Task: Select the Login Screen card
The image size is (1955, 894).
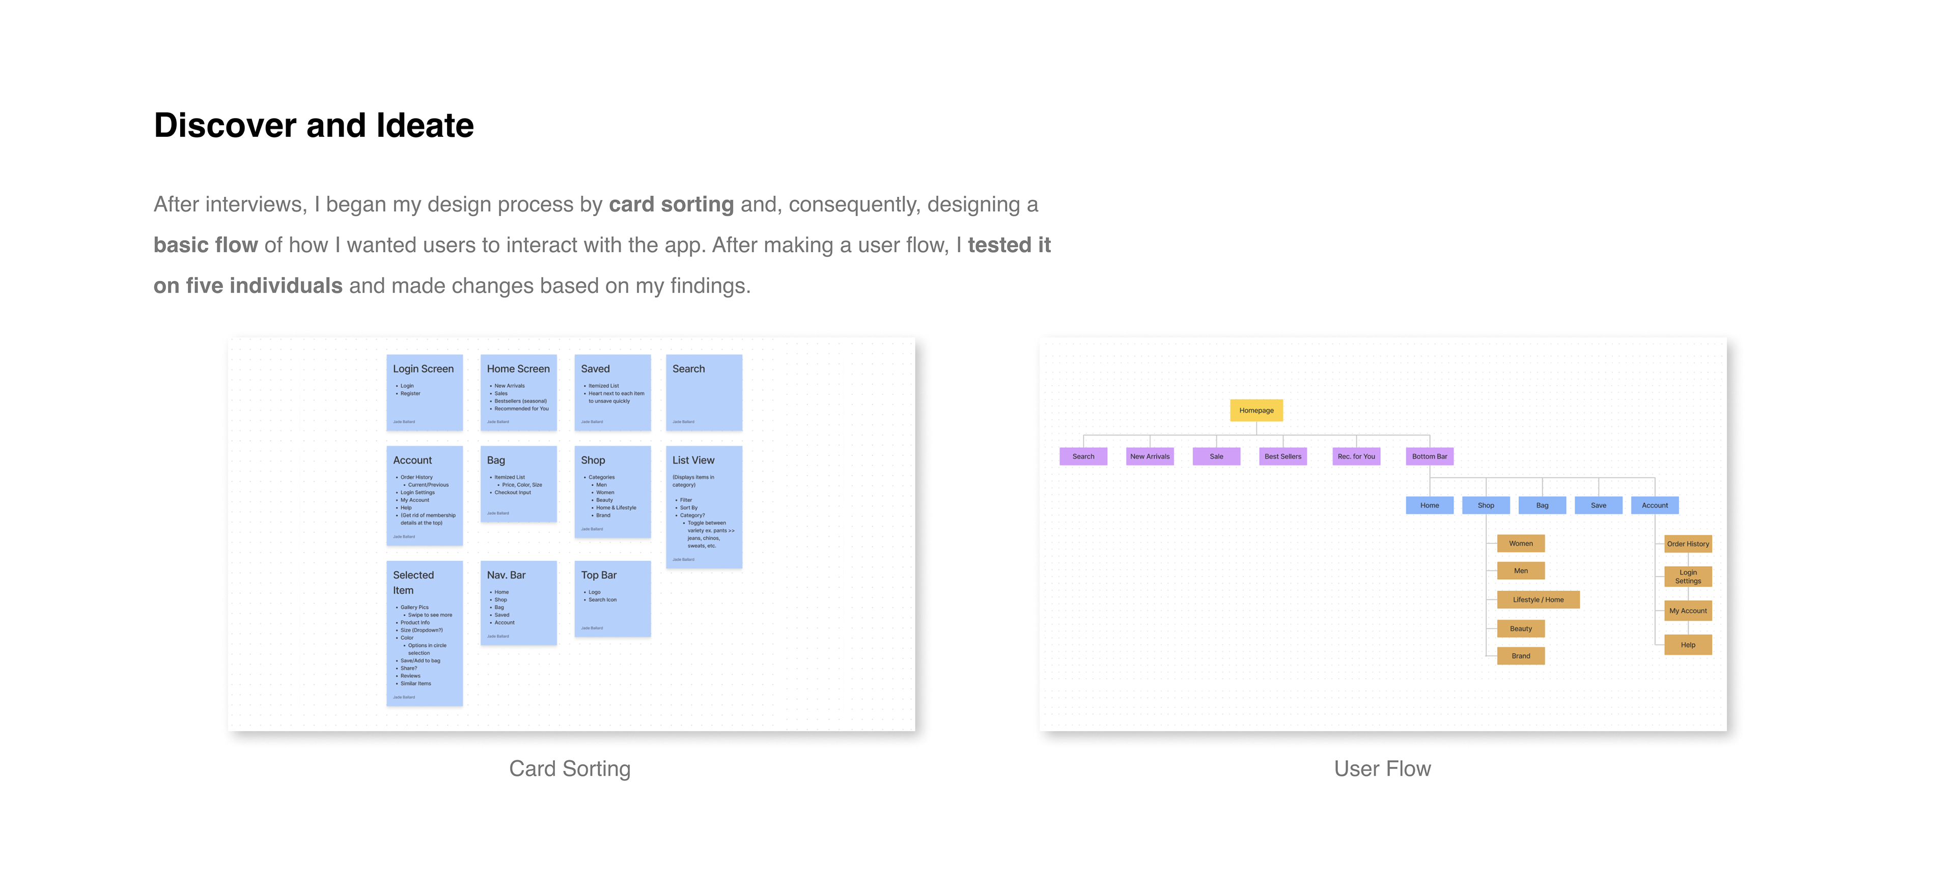Action: [x=424, y=392]
